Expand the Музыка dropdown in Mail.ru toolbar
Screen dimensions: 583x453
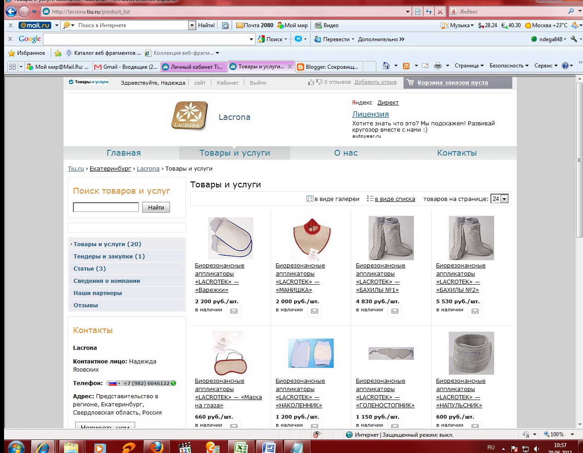[457, 25]
